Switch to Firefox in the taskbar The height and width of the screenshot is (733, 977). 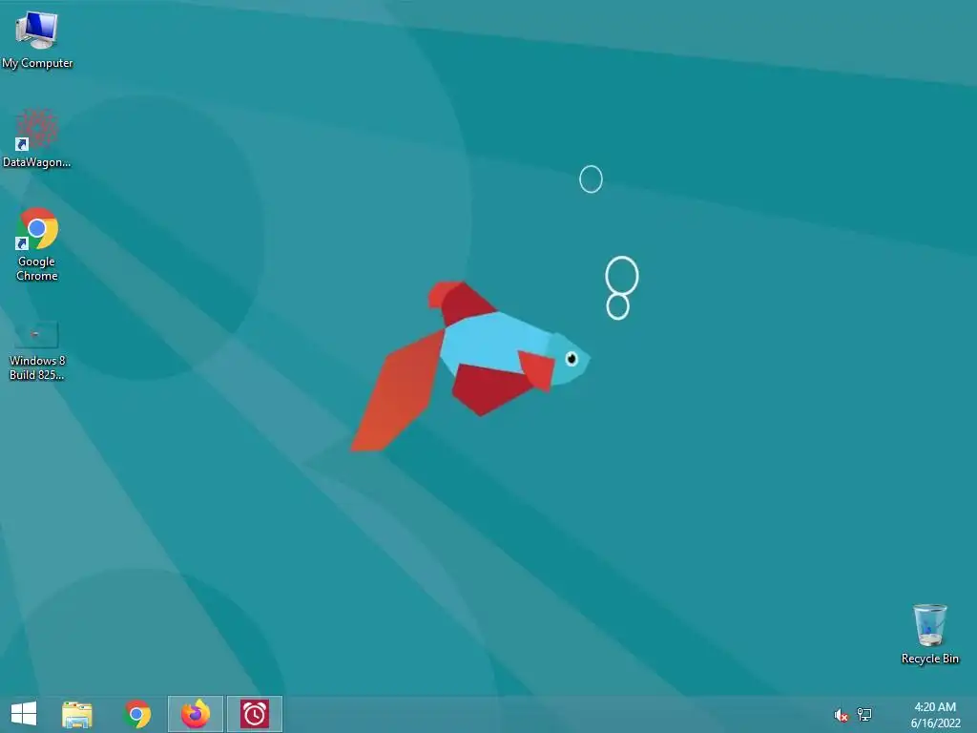tap(195, 714)
